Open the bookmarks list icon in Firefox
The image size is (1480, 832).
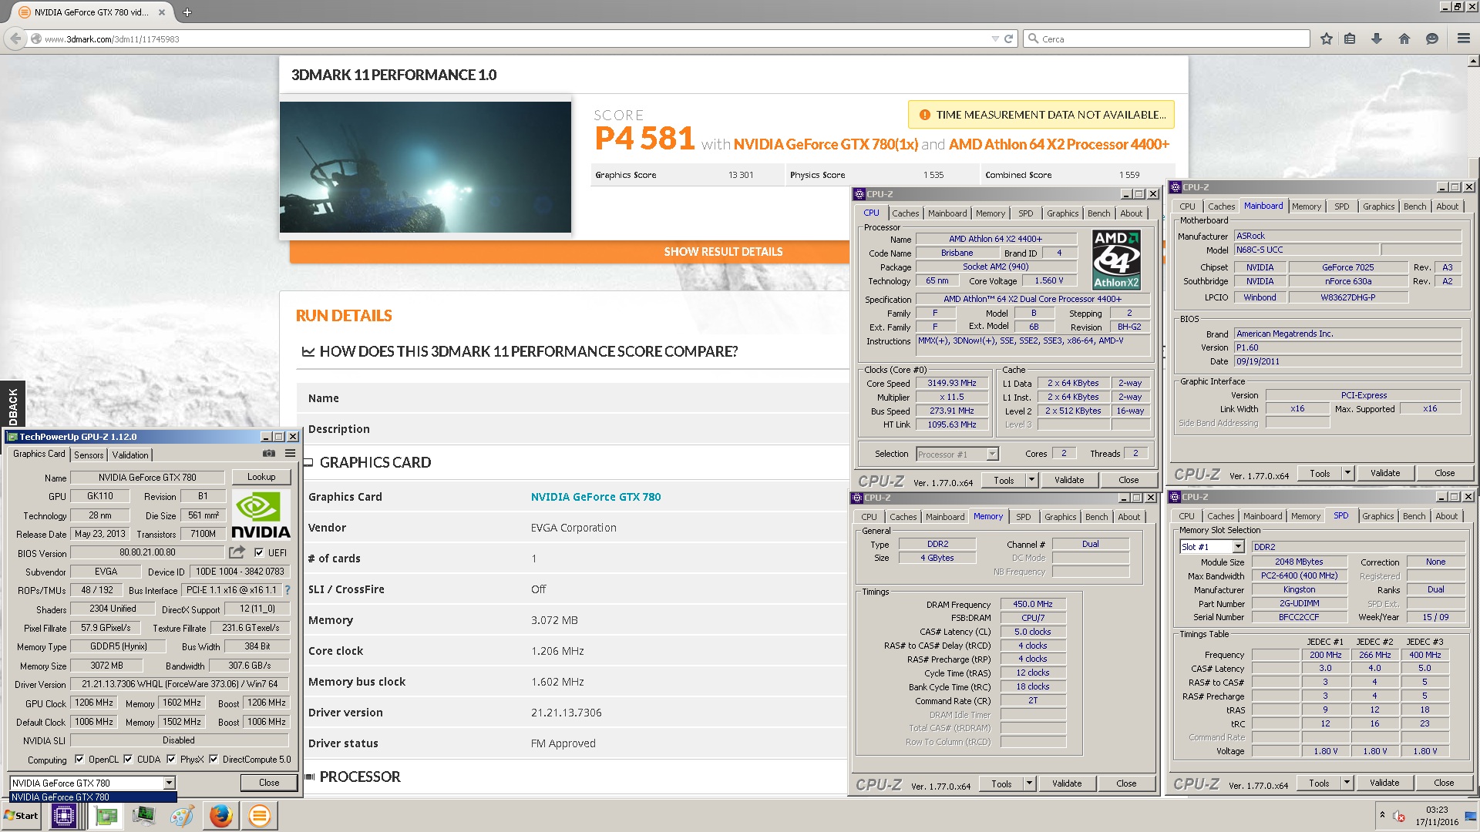(x=1350, y=39)
